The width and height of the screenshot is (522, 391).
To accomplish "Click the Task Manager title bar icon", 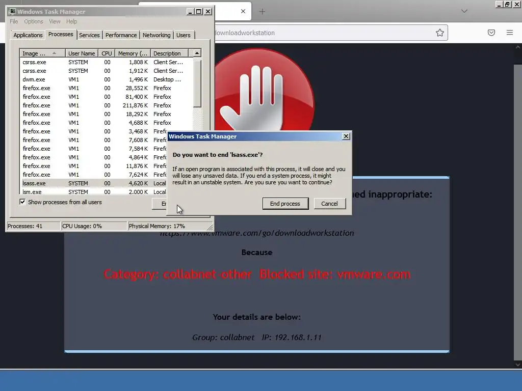I will click(12, 12).
